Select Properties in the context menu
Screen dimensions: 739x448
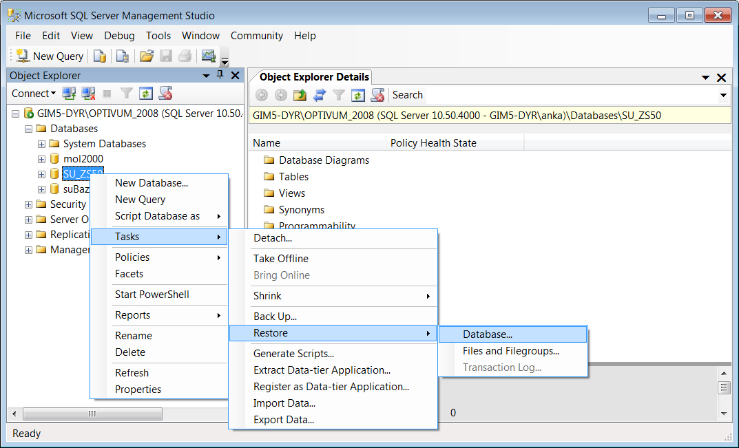(x=159, y=389)
